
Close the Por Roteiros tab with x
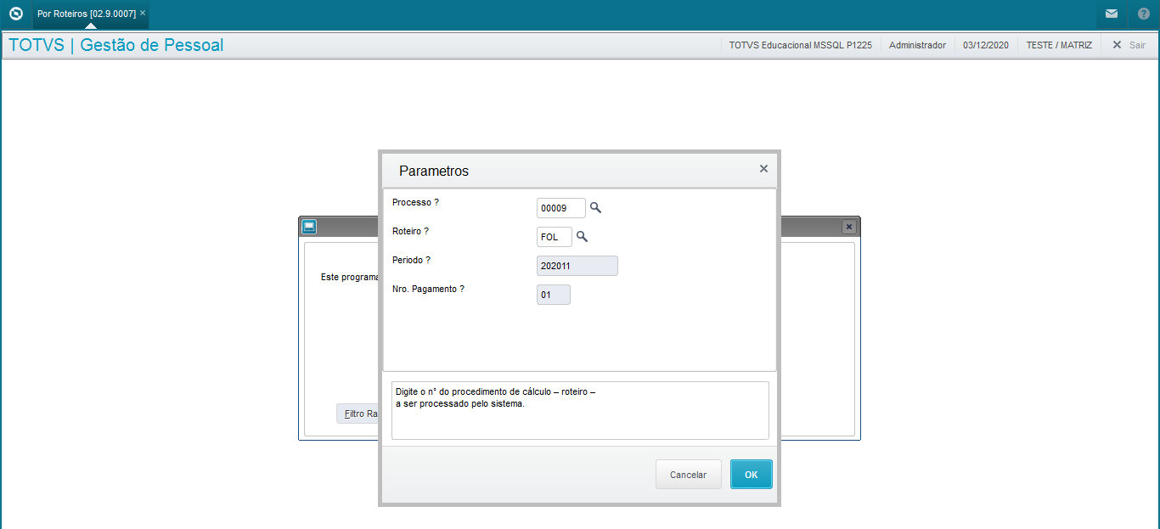click(143, 14)
